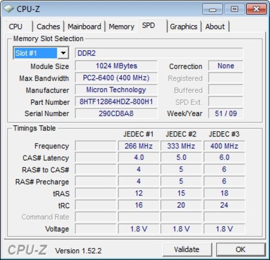This screenshot has width=270, height=260.
Task: Click tRC value 24
Action: coord(224,205)
